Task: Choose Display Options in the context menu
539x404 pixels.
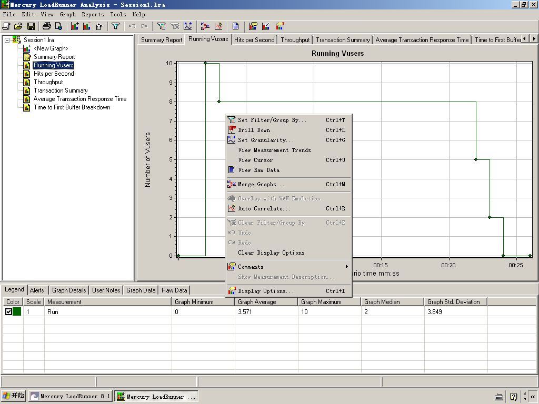Action: 289,291
